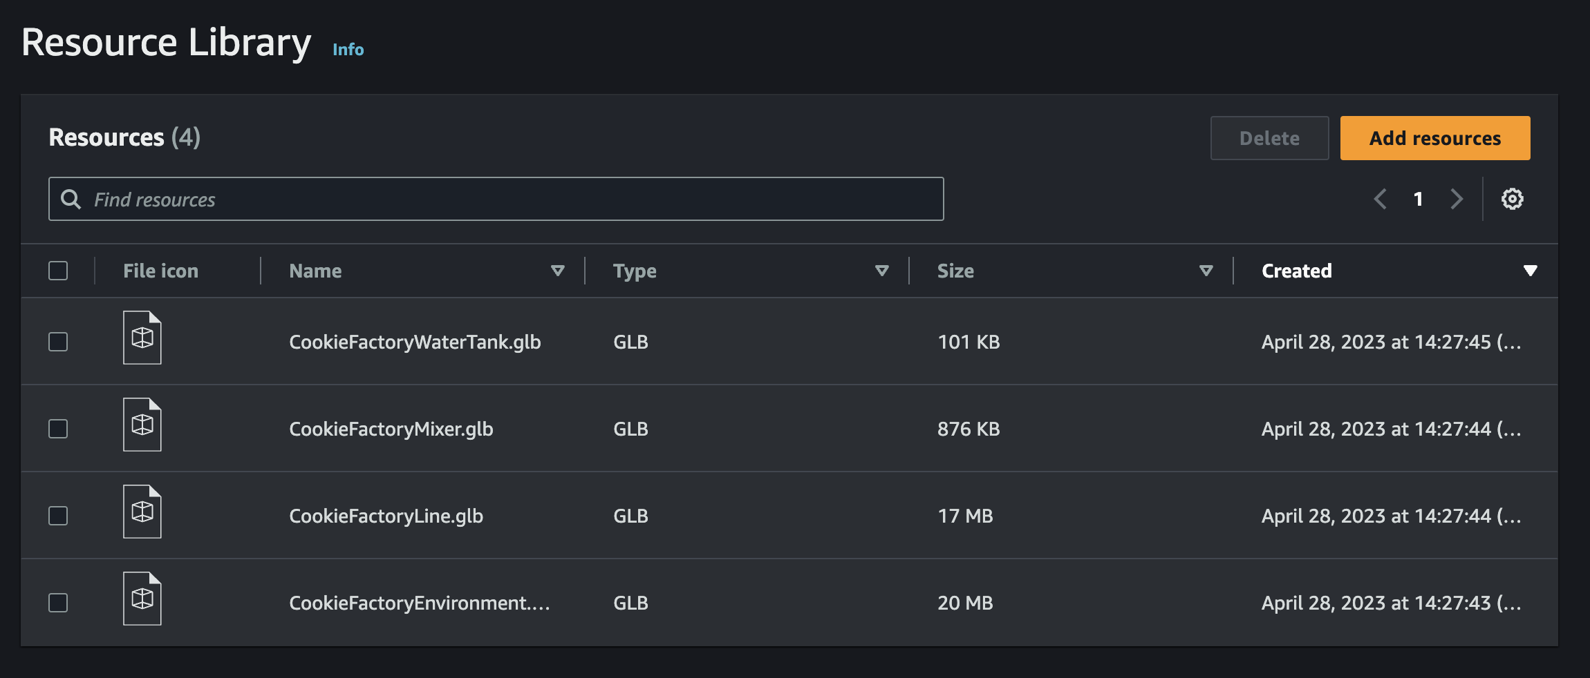Select page 1 in pagination
1590x678 pixels.
tap(1418, 199)
